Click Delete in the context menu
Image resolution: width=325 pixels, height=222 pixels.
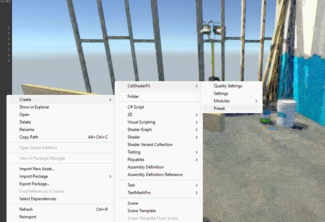[x=61, y=122]
